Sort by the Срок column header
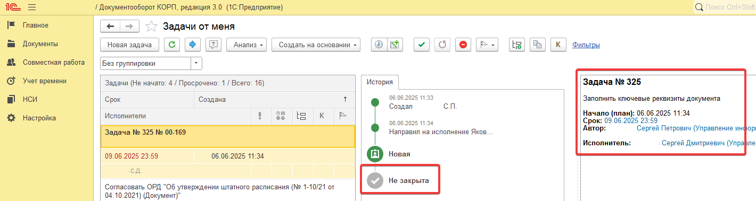 point(147,99)
